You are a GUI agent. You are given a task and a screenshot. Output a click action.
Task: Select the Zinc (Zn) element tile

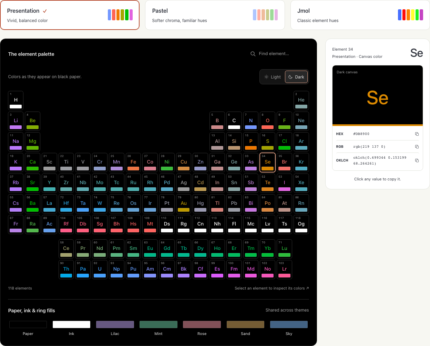pos(201,162)
